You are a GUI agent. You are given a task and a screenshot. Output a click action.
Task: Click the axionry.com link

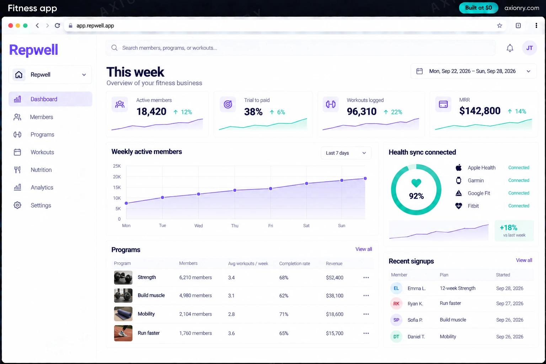click(522, 8)
